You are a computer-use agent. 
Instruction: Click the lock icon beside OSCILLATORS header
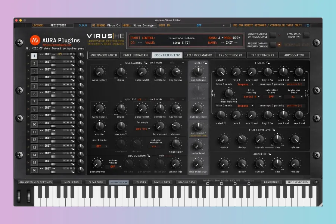pos(145,63)
